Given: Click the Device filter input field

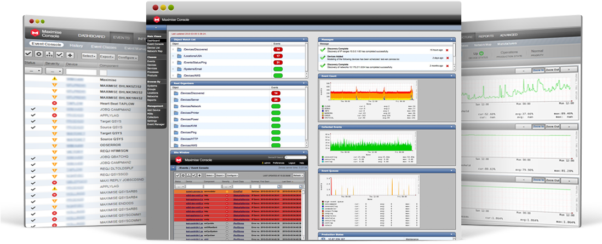Looking at the screenshot, I should point(82,71).
